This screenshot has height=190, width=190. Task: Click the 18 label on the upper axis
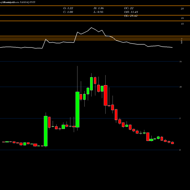[182, 18]
